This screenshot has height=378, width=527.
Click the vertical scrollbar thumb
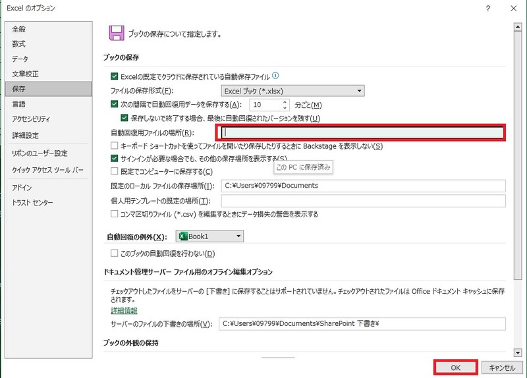tap(518, 155)
